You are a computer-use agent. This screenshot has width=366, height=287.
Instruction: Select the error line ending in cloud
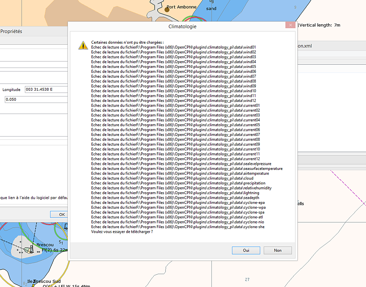[x=172, y=178]
